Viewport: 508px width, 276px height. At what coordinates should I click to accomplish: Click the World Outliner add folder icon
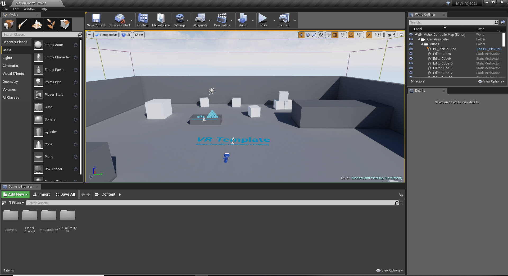(x=503, y=22)
